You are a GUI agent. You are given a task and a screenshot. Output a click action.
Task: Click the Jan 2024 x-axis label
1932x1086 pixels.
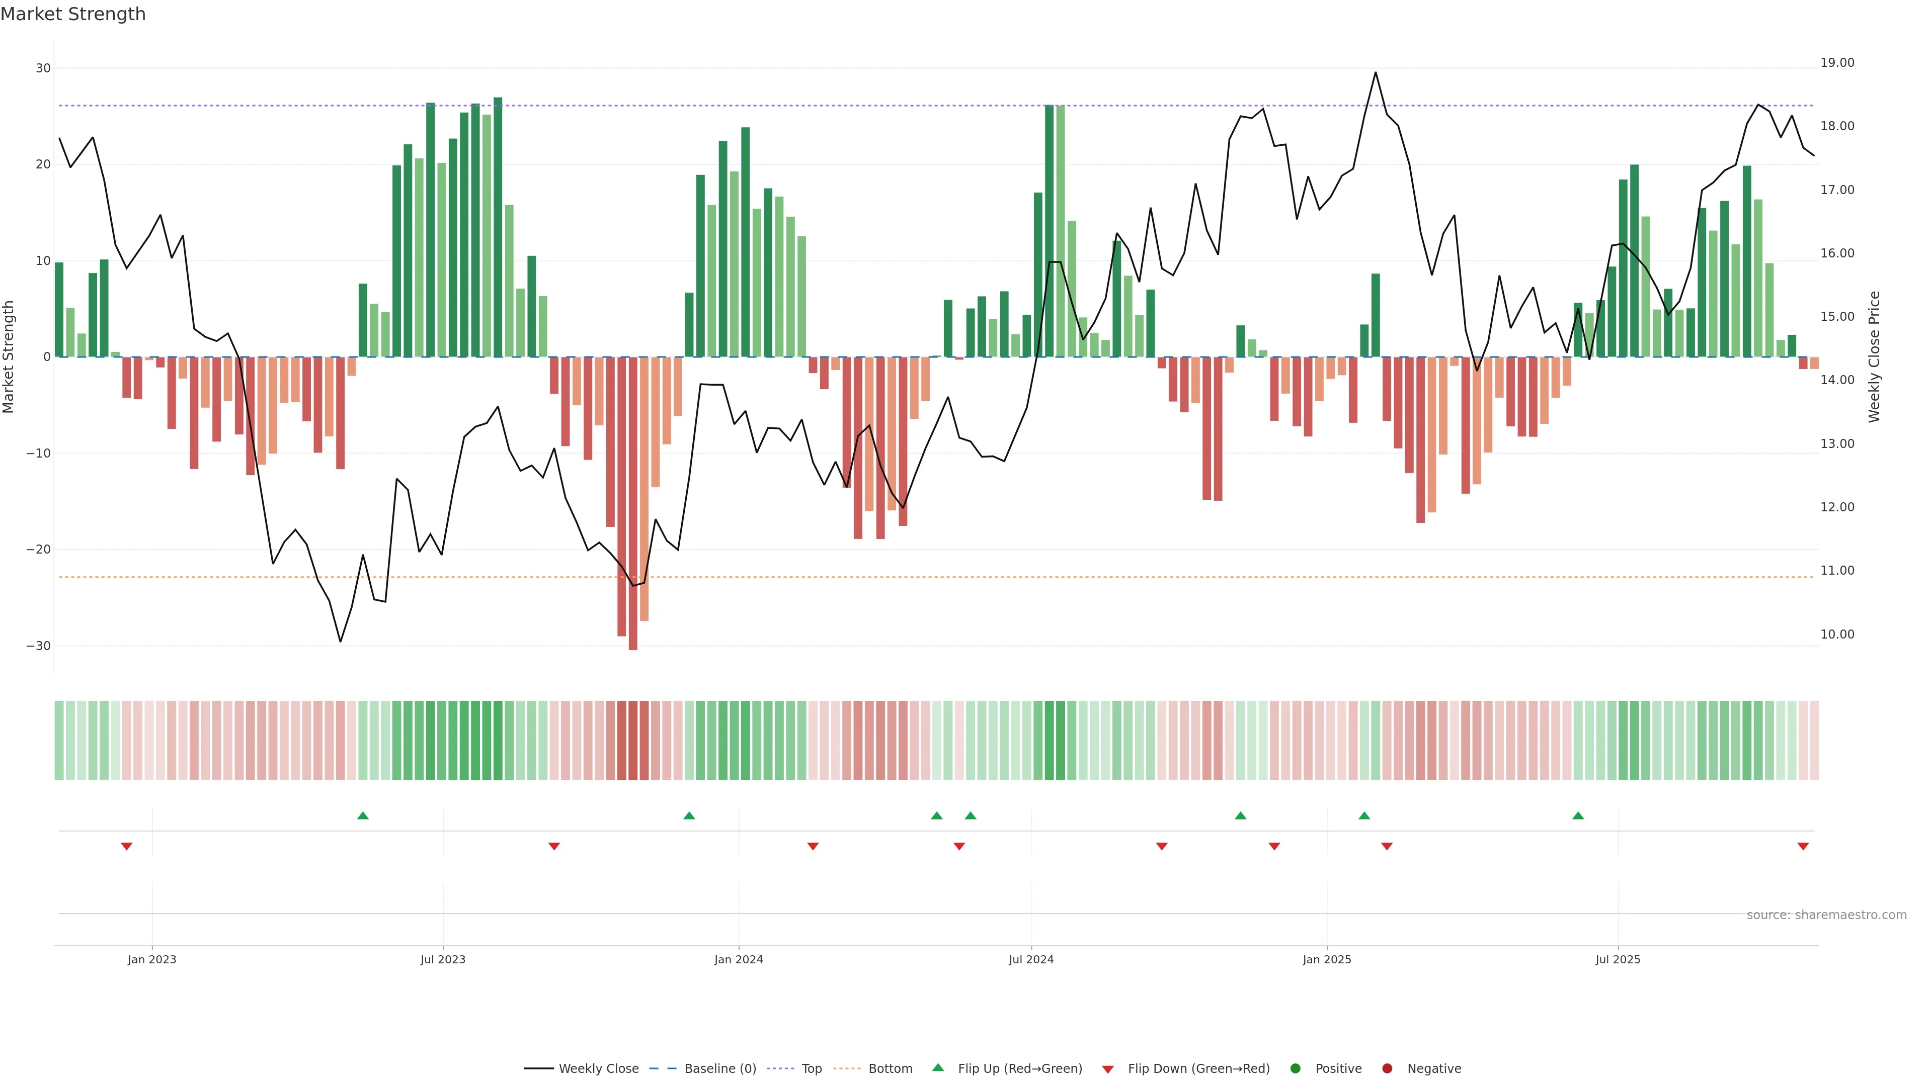[738, 959]
